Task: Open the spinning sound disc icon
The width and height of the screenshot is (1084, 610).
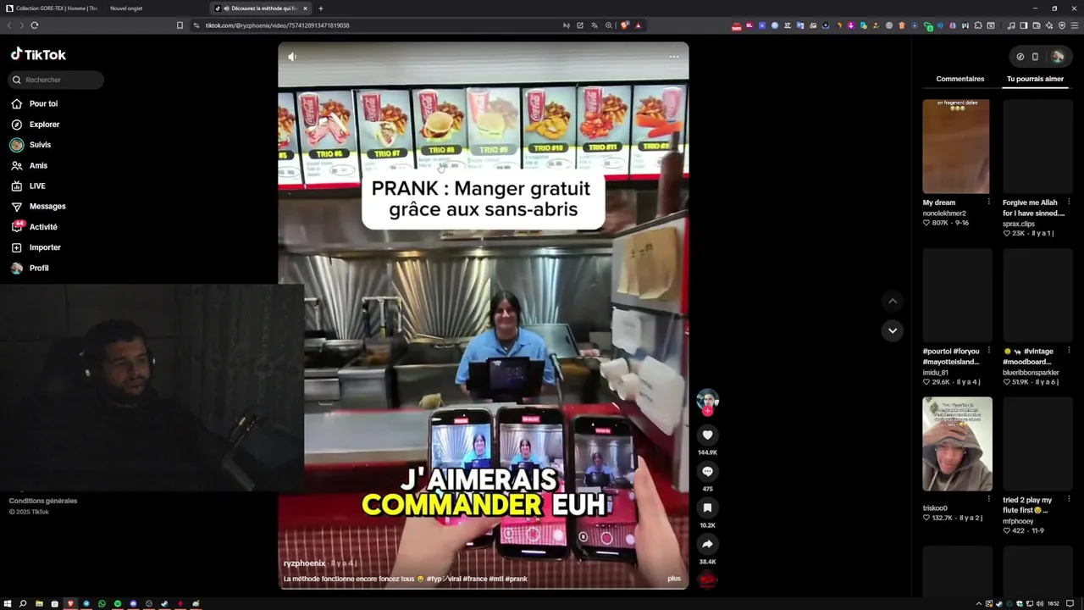Action: (707, 579)
